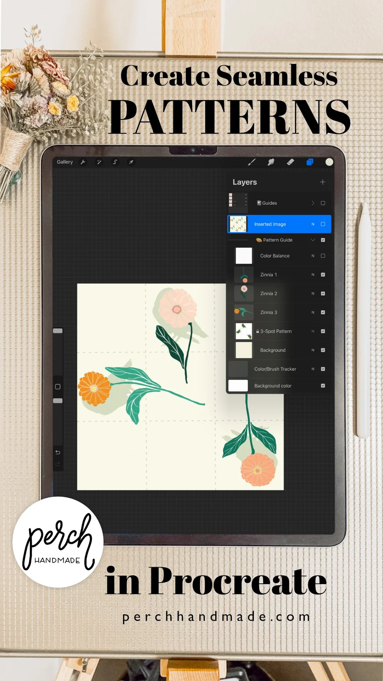Select the Background layer cream thumbnail

[x=244, y=350]
